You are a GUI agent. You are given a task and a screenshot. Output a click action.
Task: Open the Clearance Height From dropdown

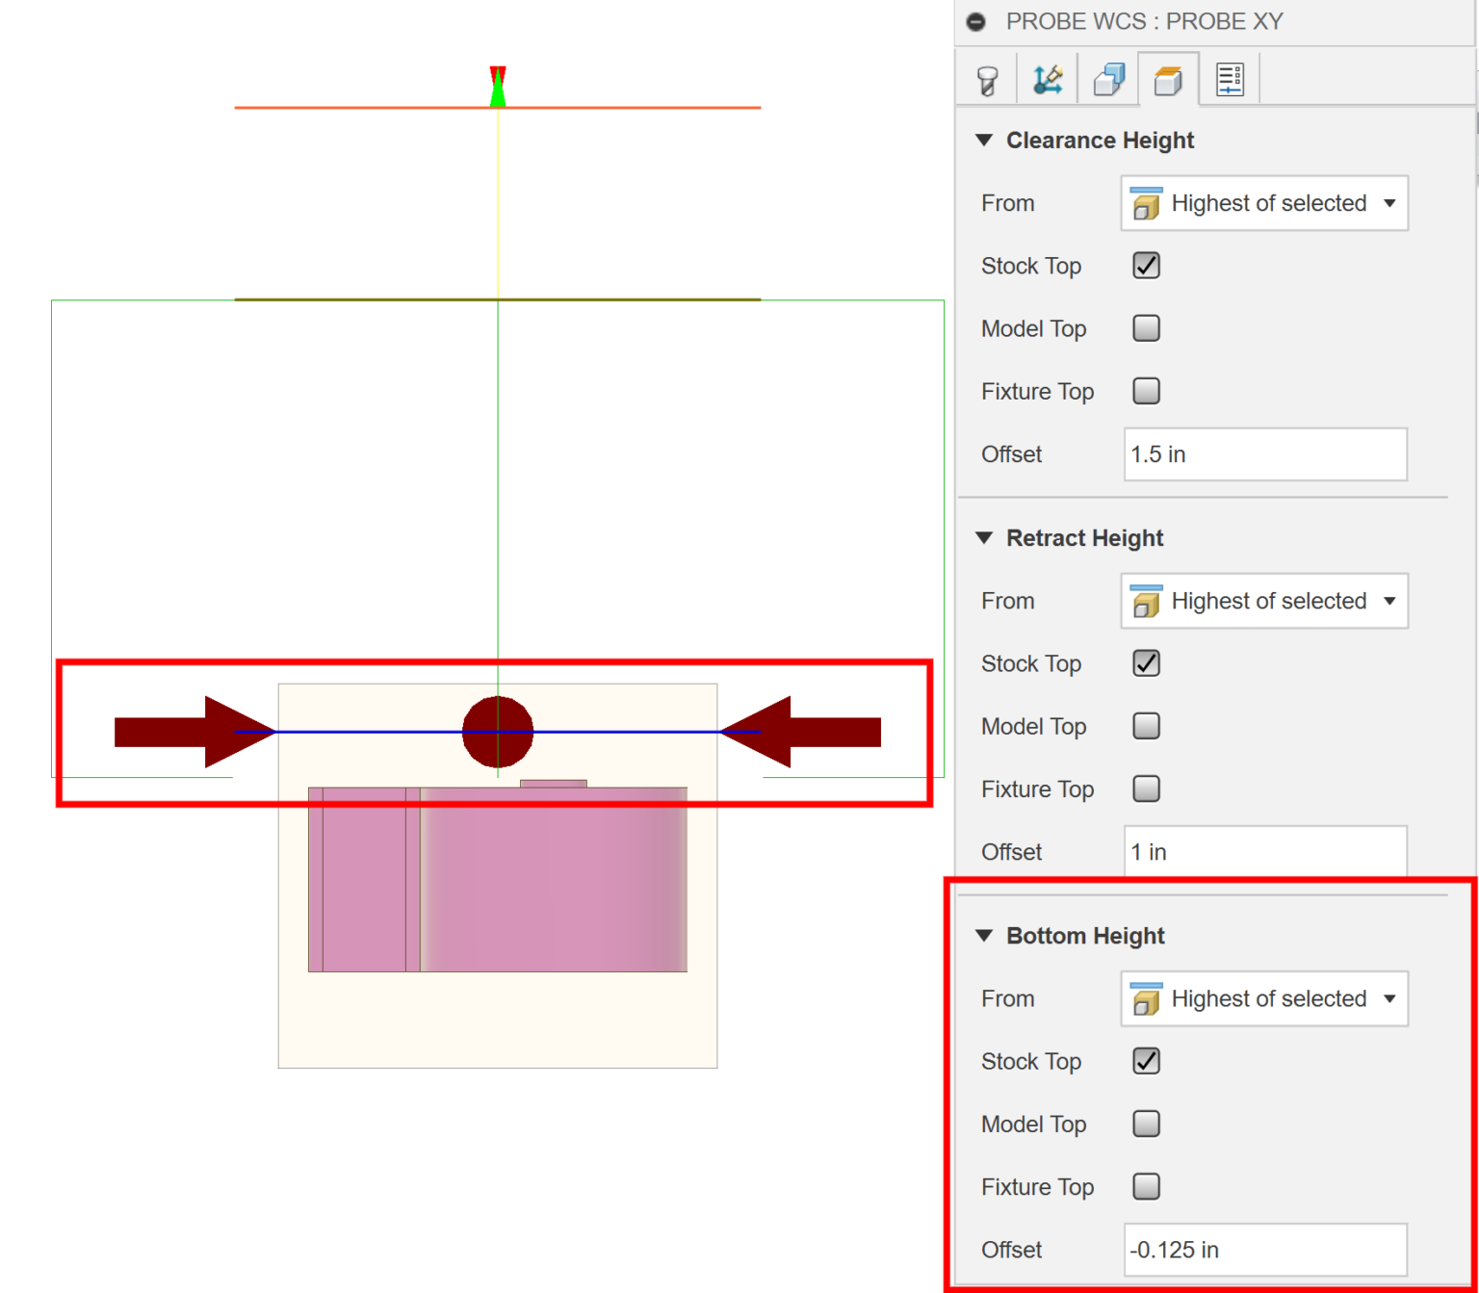tap(1389, 203)
